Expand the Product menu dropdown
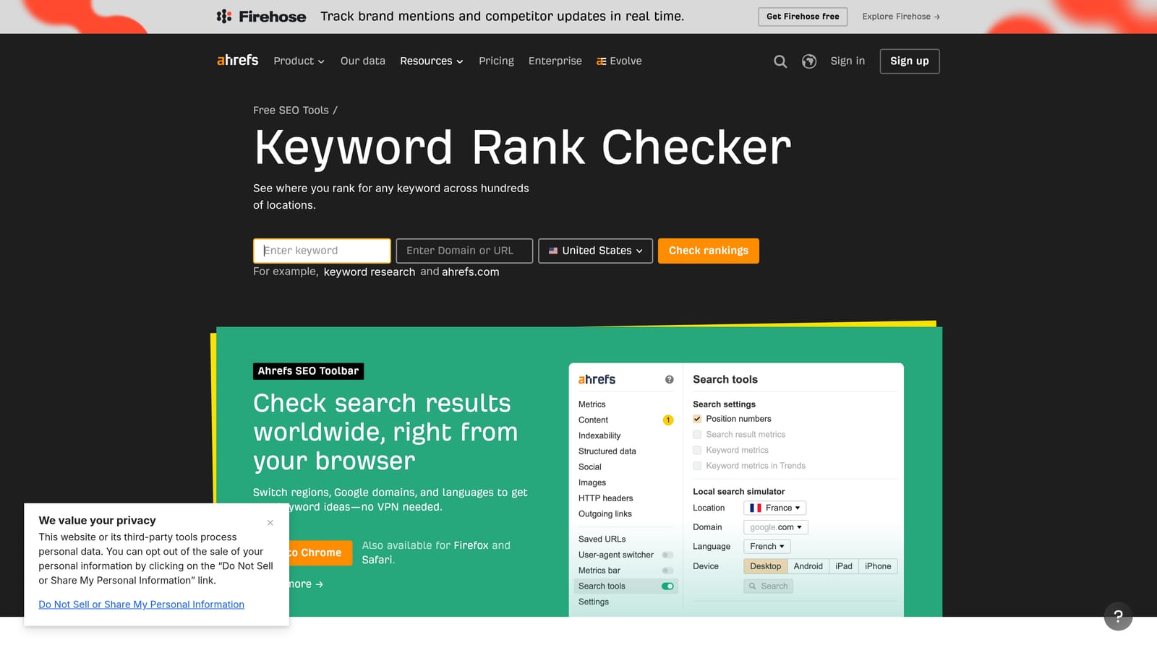 click(x=299, y=61)
